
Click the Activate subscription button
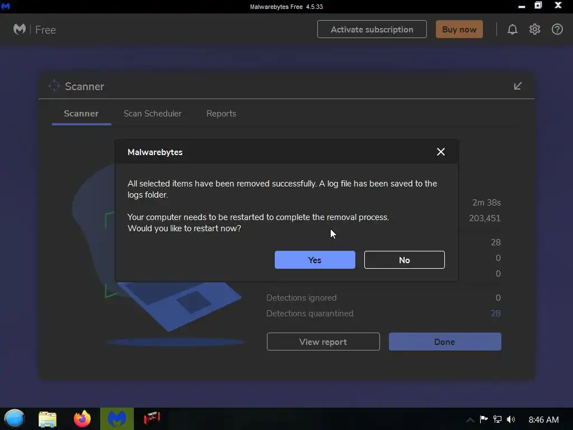372,29
